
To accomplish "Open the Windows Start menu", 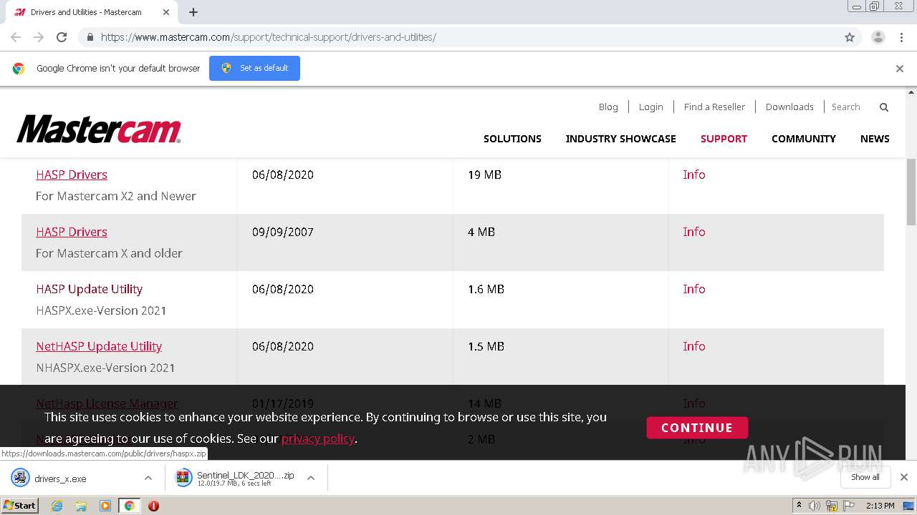I will tap(20, 506).
